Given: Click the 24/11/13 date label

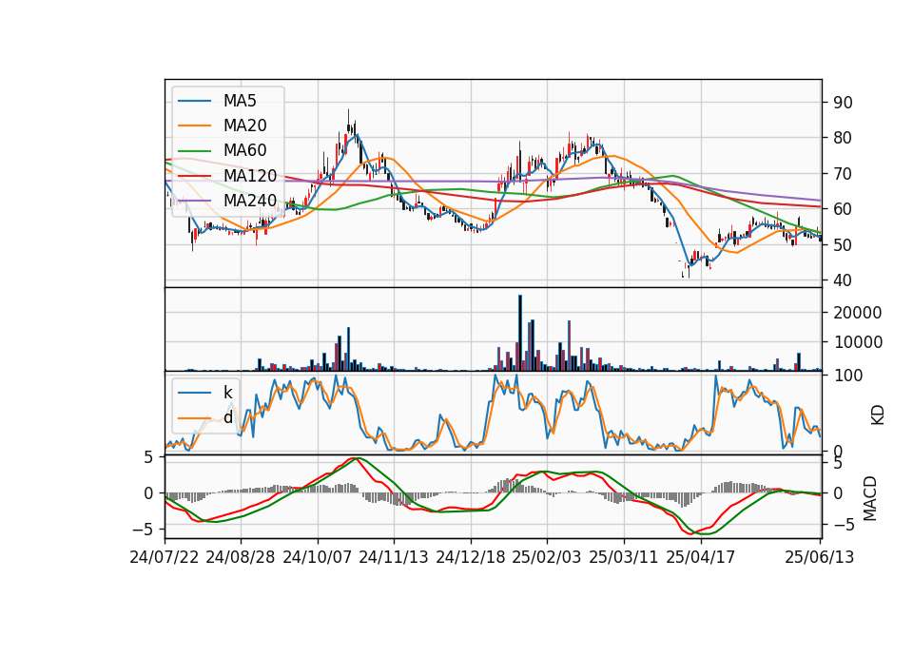Looking at the screenshot, I should pos(394,557).
